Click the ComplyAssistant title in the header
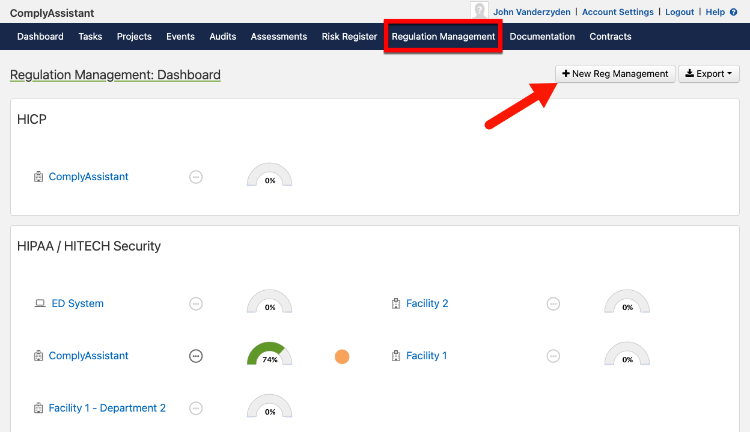Screen dimensions: 750x432 (52, 13)
